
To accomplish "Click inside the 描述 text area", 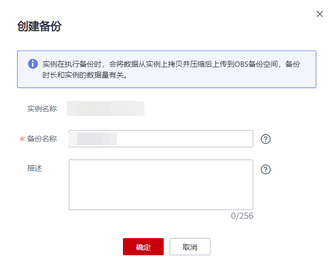I will point(161,184).
